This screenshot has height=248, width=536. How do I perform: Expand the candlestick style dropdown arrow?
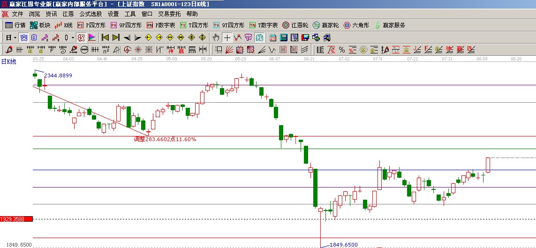click(72, 38)
